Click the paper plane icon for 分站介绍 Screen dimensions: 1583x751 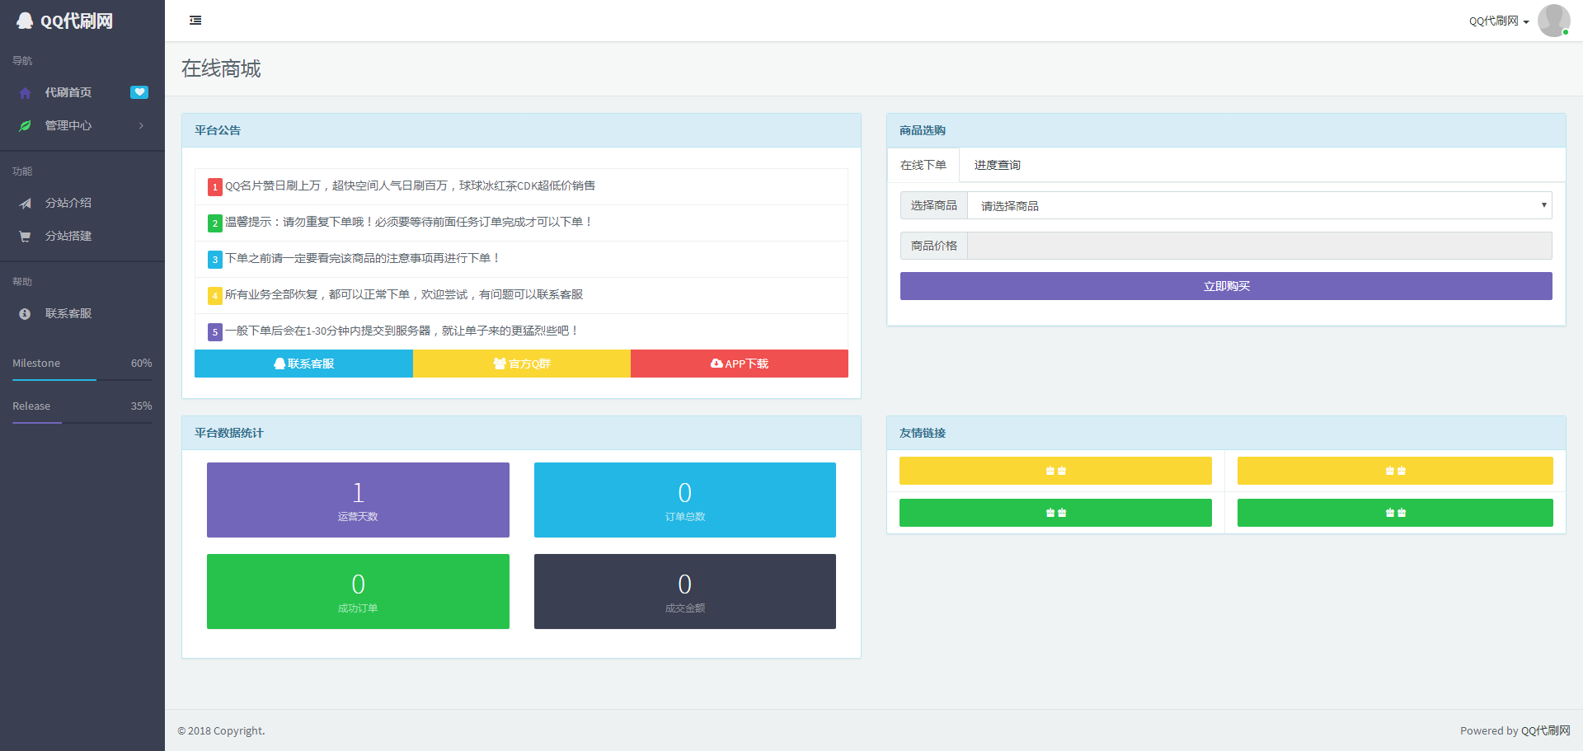(26, 204)
